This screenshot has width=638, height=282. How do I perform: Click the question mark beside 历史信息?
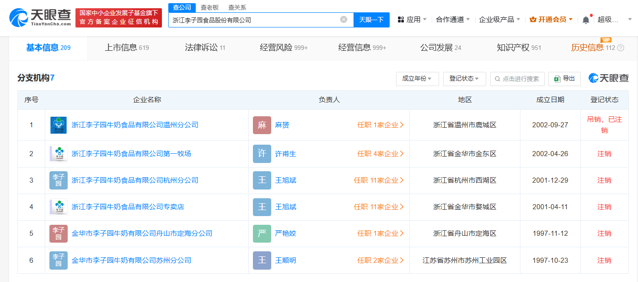tap(621, 48)
